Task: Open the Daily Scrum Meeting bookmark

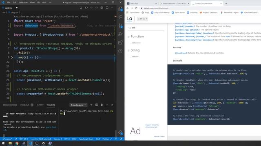Action: coord(160,13)
